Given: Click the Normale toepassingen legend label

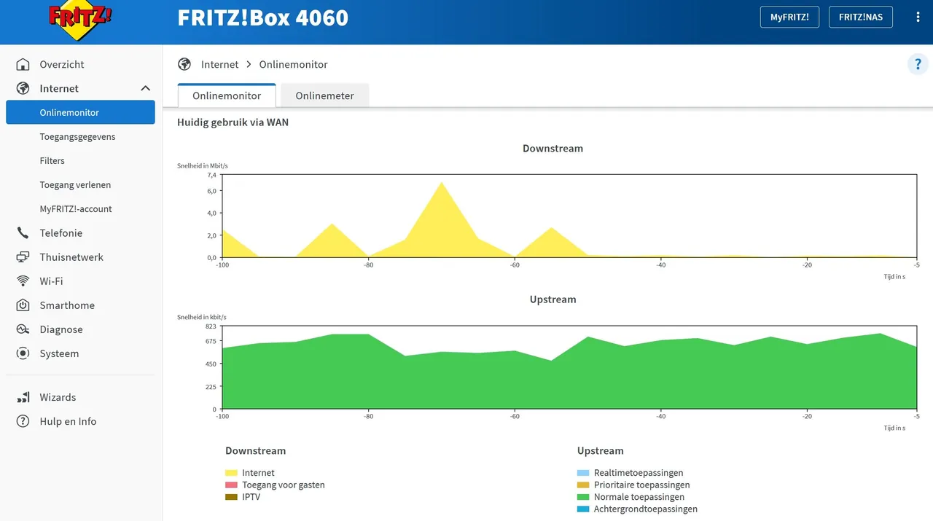Looking at the screenshot, I should point(639,497).
